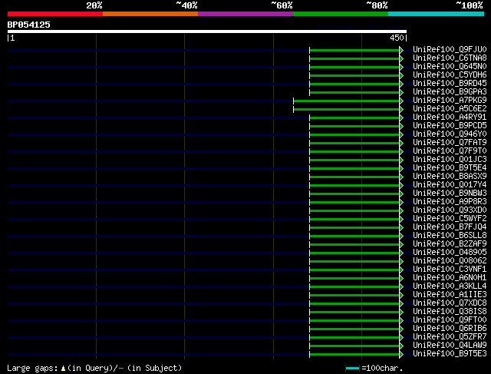The height and width of the screenshot is (374, 491).
Task: Select the purple ~60% identity legend segment
Action: (x=245, y=14)
